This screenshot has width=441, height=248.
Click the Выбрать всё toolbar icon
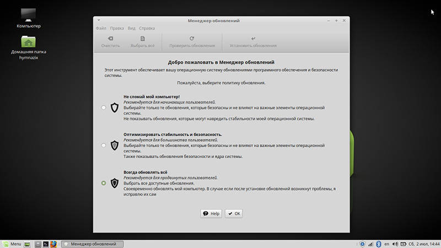[x=143, y=39]
